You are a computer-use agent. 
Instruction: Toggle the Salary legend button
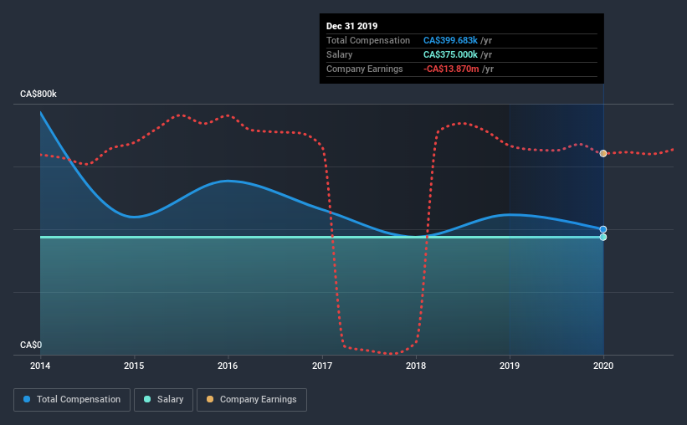point(163,400)
